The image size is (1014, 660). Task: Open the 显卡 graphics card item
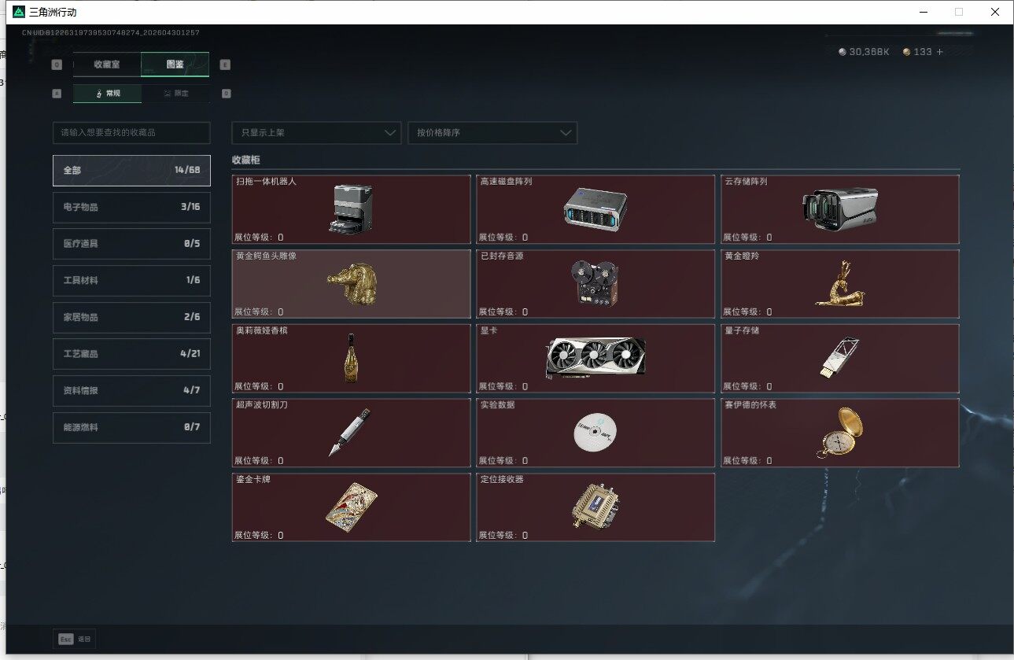[595, 359]
